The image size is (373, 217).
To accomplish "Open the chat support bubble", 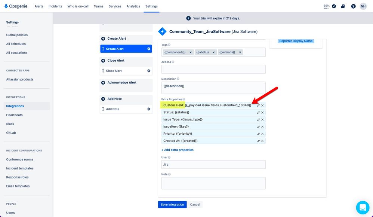I will coord(363,208).
